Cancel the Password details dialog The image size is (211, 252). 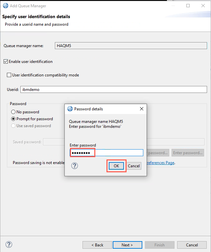134,166
